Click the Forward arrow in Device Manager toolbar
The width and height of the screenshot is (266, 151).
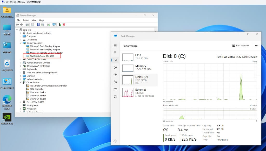[x=21, y=25]
